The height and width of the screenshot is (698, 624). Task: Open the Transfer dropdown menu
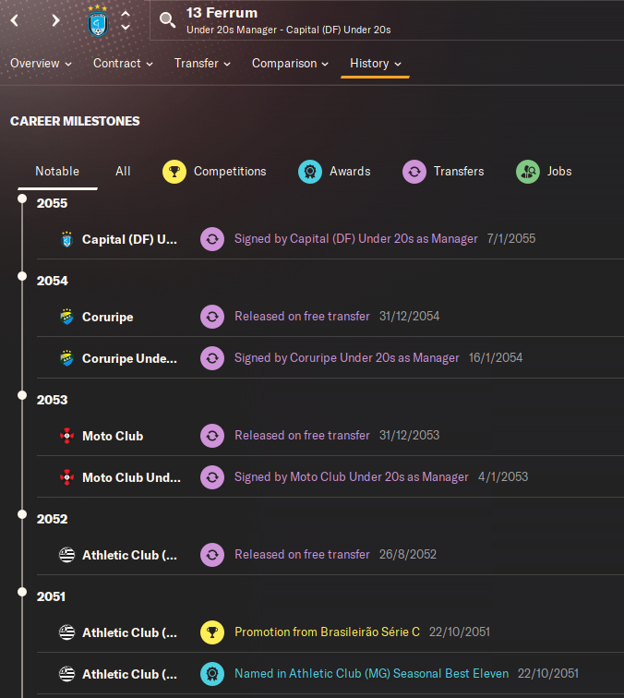click(202, 64)
